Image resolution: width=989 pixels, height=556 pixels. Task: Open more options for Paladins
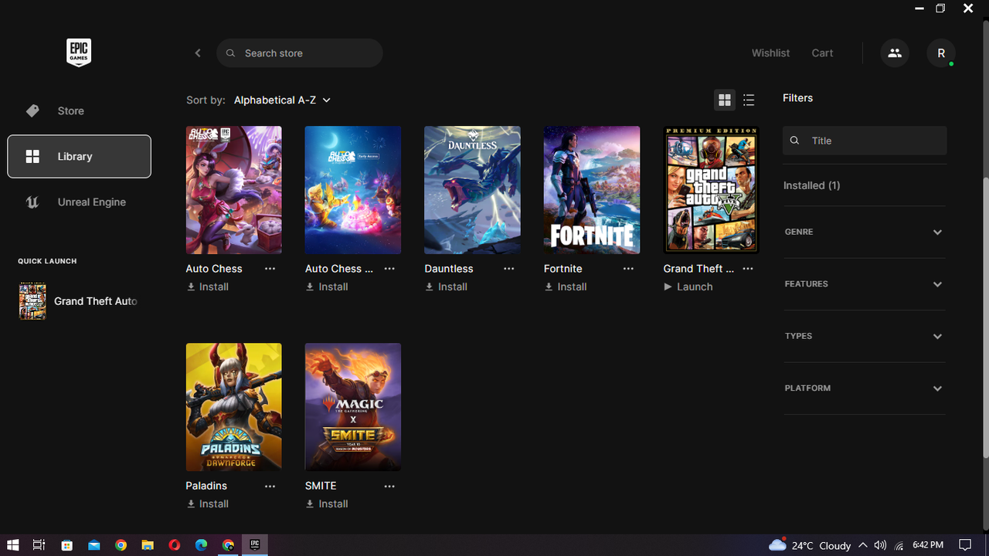point(270,486)
